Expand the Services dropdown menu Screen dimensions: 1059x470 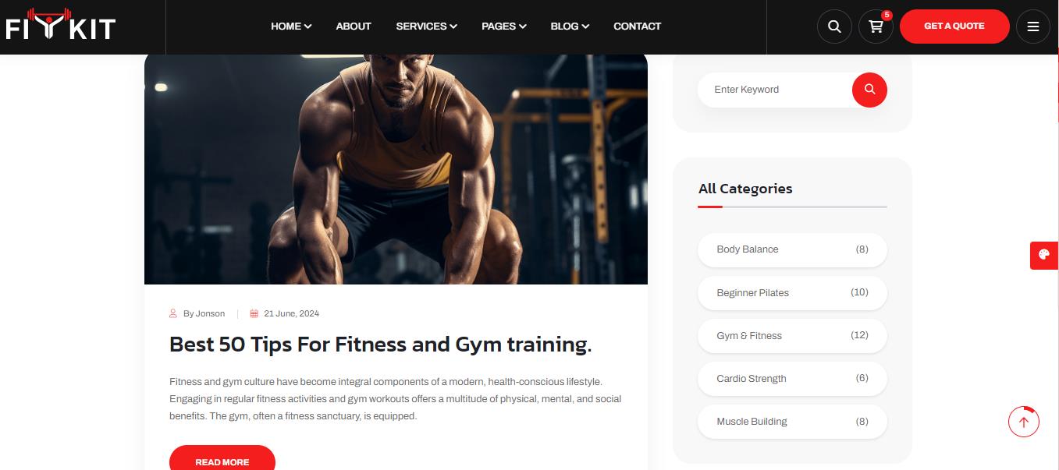(x=426, y=27)
